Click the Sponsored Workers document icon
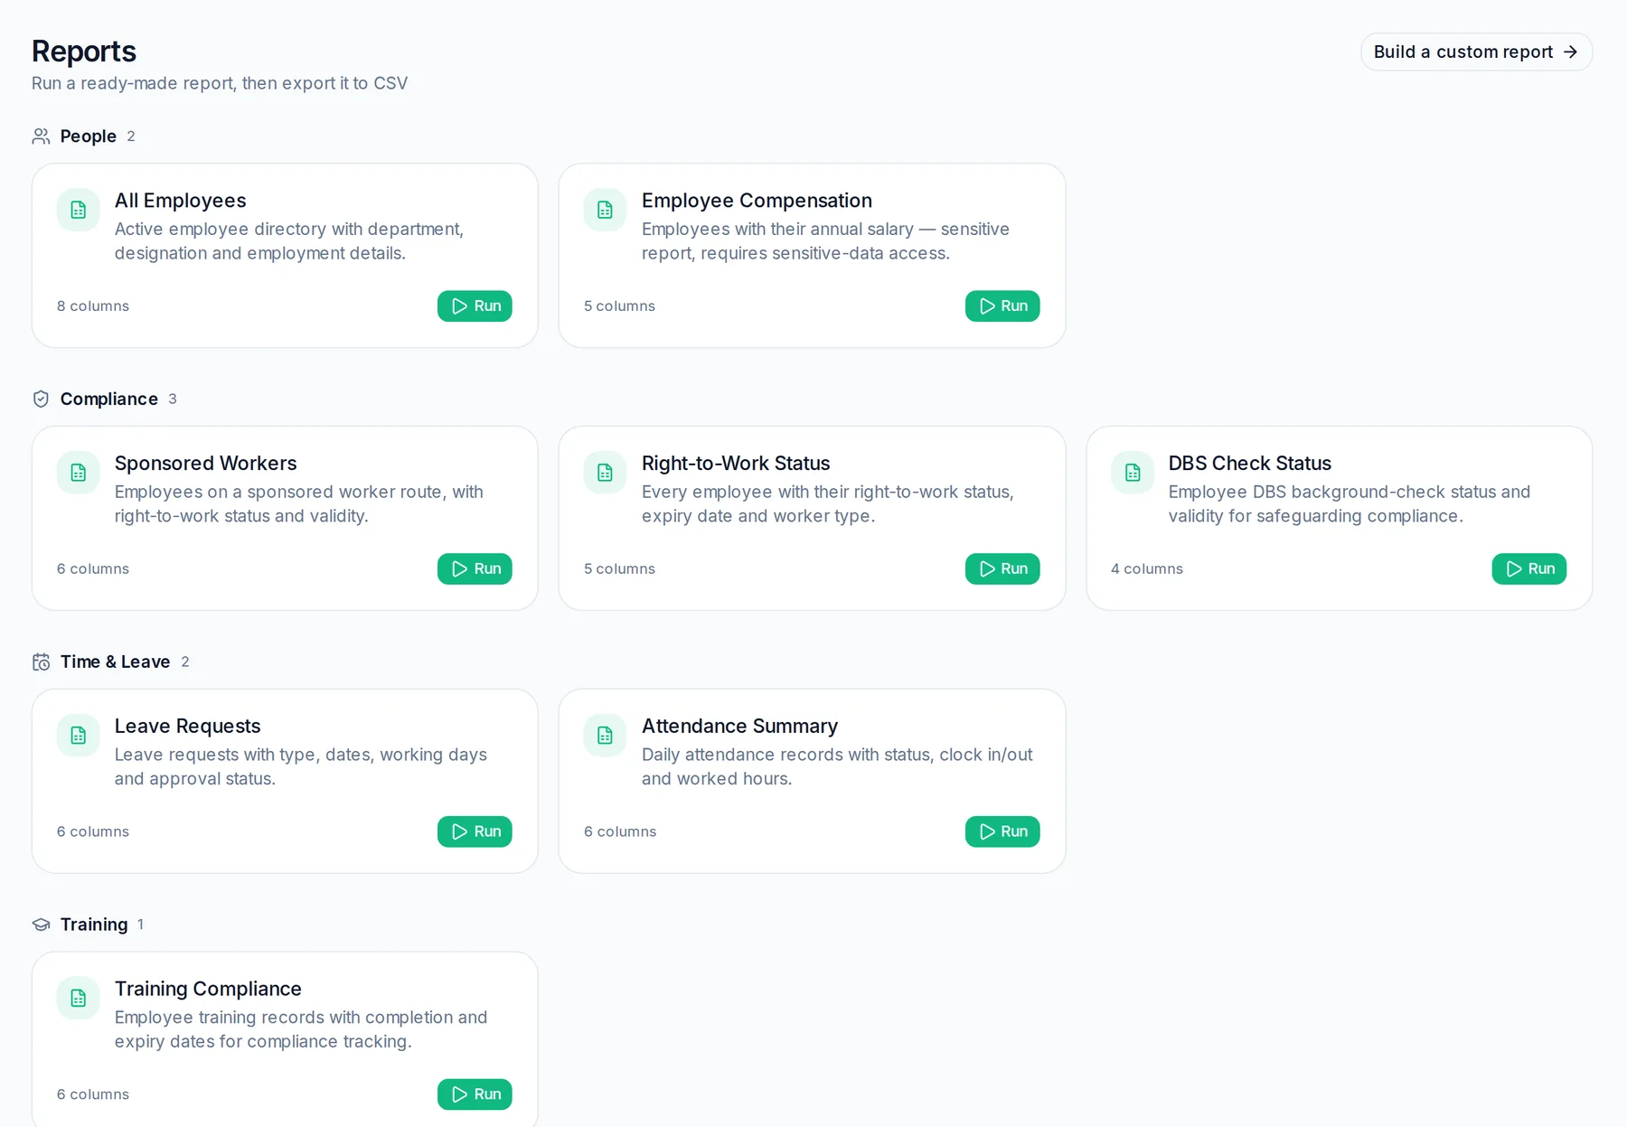1627x1127 pixels. point(79,473)
